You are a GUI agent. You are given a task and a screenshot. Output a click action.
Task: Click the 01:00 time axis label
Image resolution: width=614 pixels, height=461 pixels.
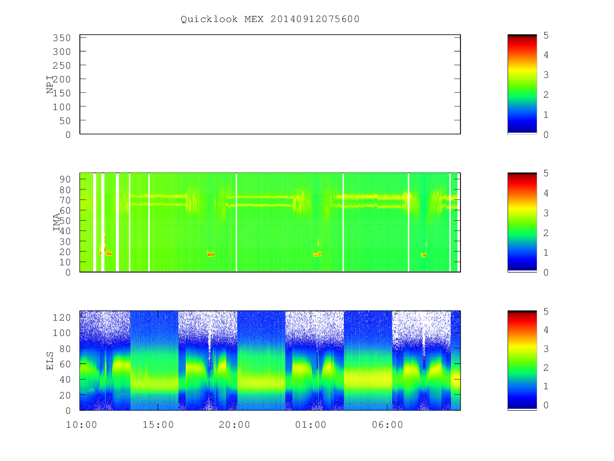tap(311, 425)
